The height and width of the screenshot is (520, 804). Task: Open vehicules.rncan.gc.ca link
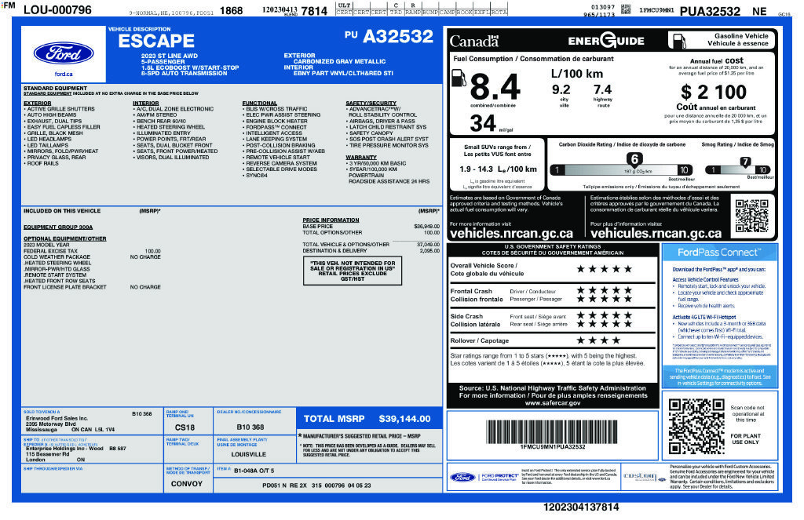point(656,233)
